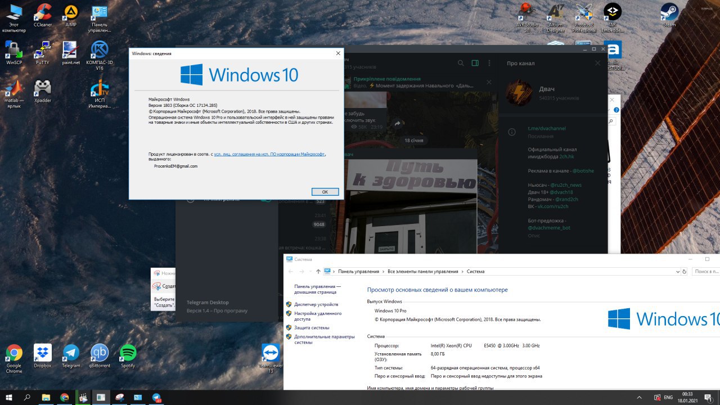Refresh the System window address bar
Screen dimensions: 720x405
[684, 271]
